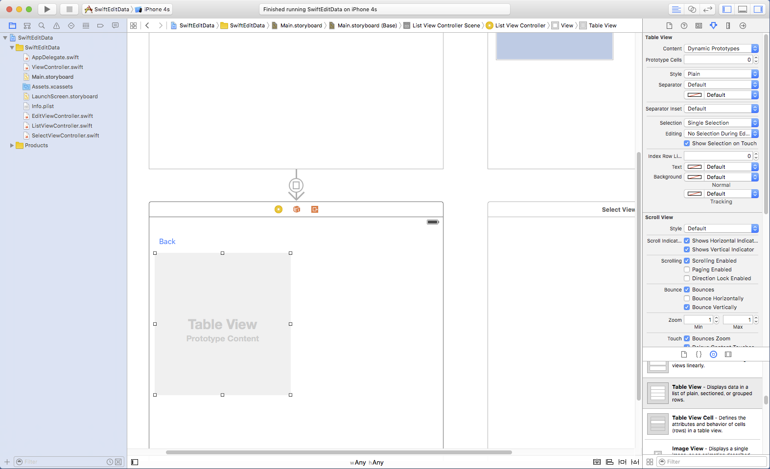Screen dimensions: 770x469
Task: Toggle Bounce Horizontally checkbox
Action: 687,298
